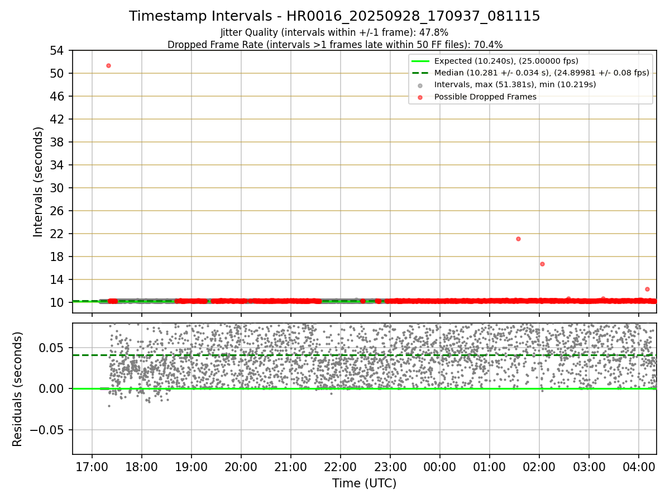Click the '00:00' x-axis tick label
Image resolution: width=670 pixels, height=503 pixels.
coord(439,467)
